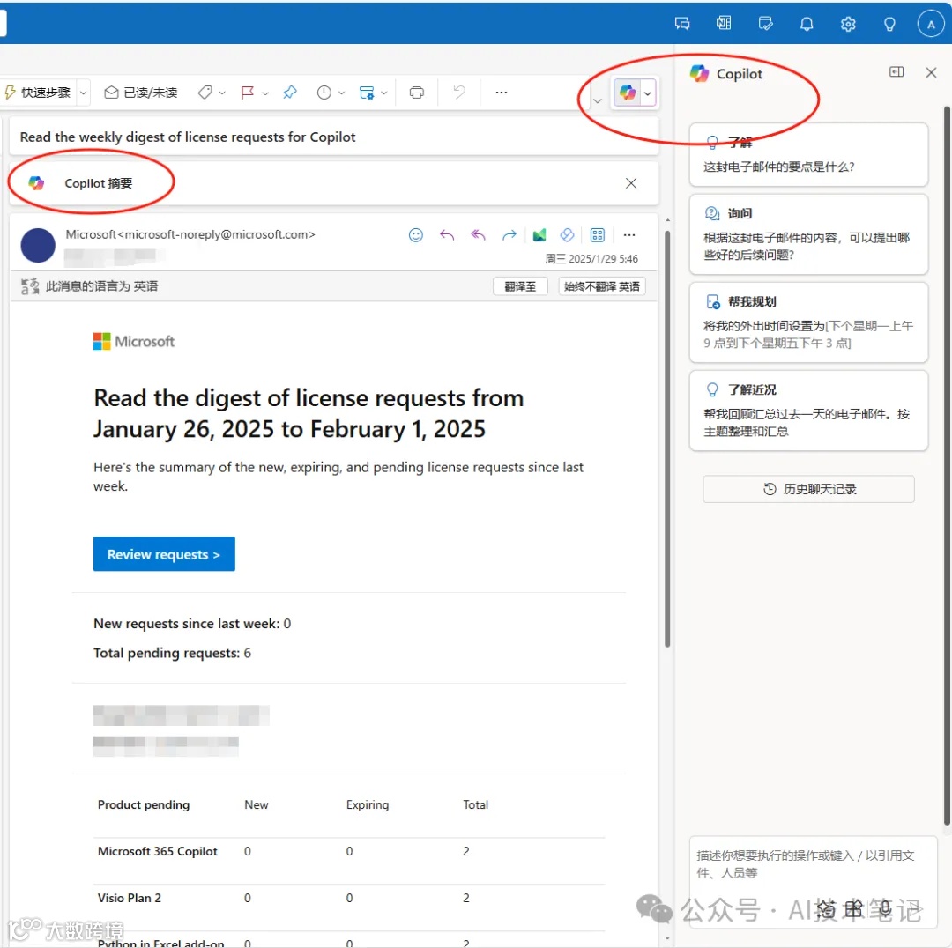
Task: Open the Copilot 摘要 summary
Action: pos(98,183)
